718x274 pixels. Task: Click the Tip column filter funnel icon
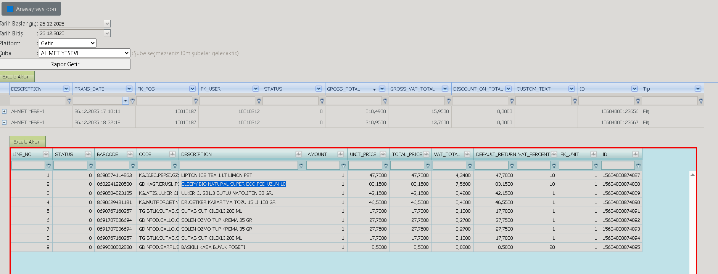(x=701, y=101)
